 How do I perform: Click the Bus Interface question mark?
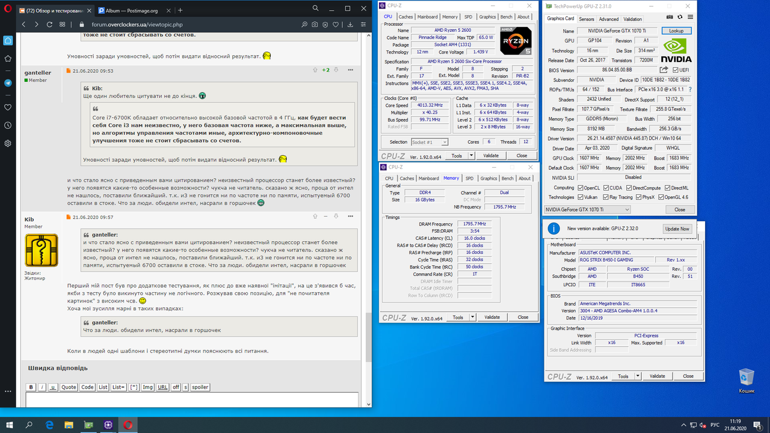click(689, 89)
